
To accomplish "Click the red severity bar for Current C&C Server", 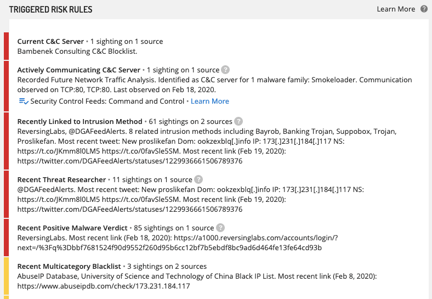I will click(6, 46).
